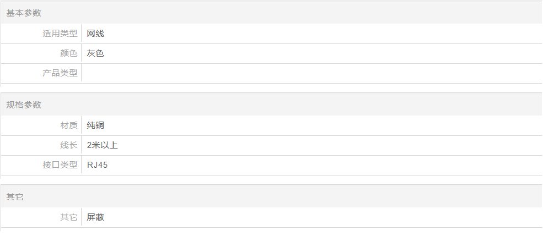Image resolution: width=547 pixels, height=236 pixels.
Task: Select the 产品类型 label
Action: click(60, 73)
